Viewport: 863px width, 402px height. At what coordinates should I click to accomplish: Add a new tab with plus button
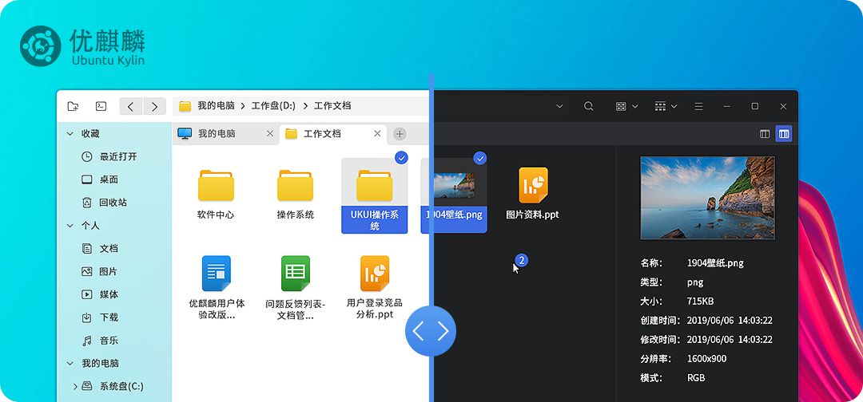400,134
